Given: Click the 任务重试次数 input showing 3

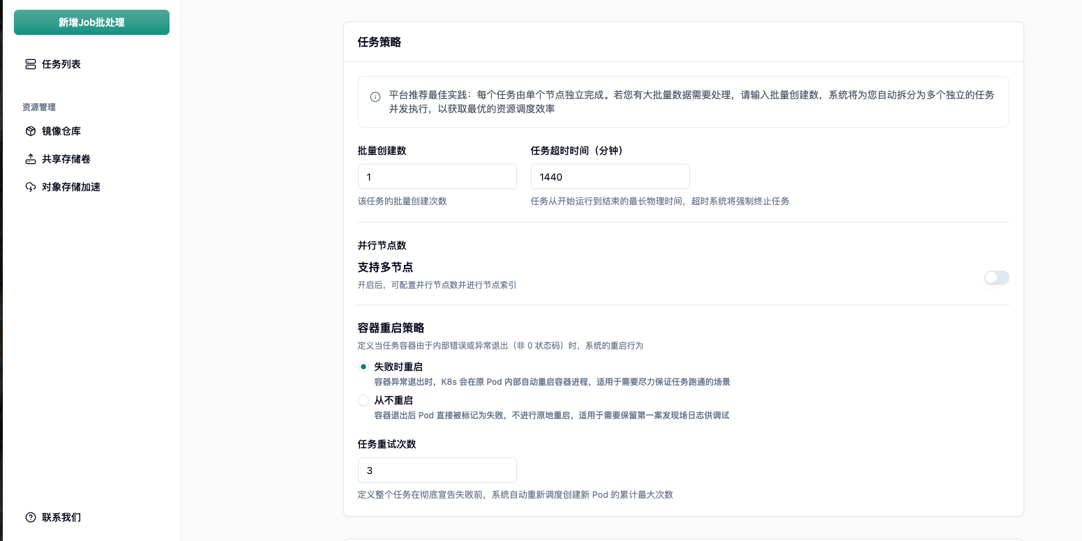Looking at the screenshot, I should click(x=437, y=471).
